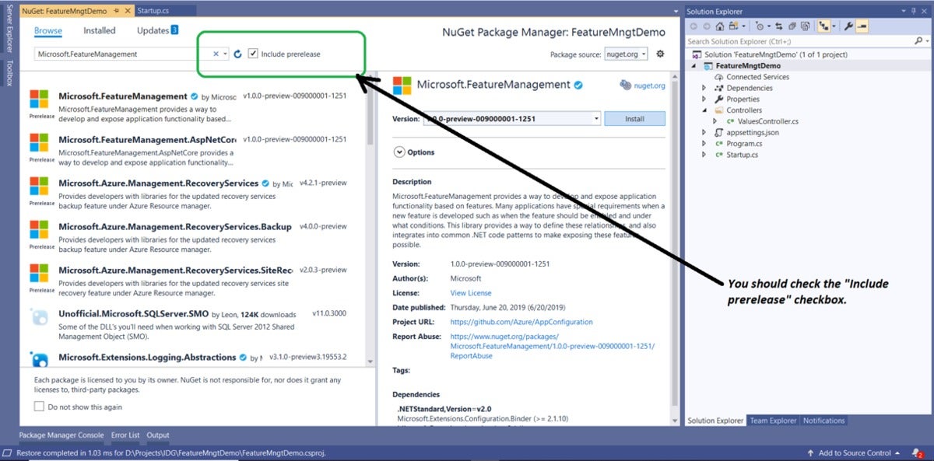
Task: Click the Forward arrow in Solution Explorer toolbar
Action: (707, 26)
